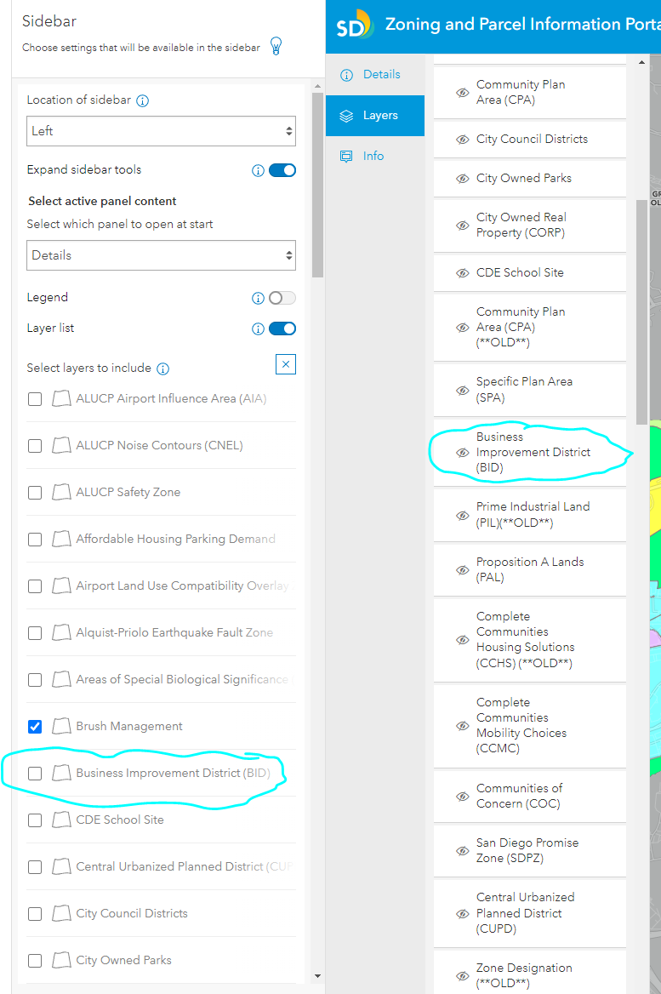Screen dimensions: 661x994
Task: Click the info icon beside Expand sidebar tools
Action: coord(258,170)
